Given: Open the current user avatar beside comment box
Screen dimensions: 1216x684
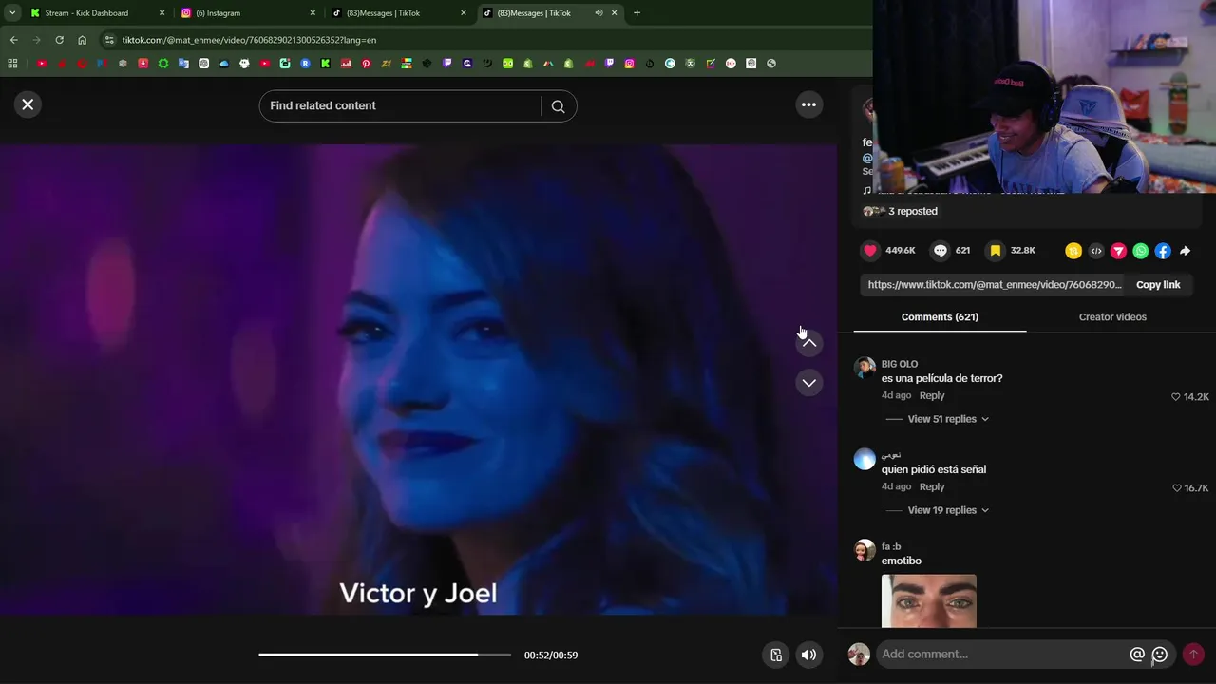Looking at the screenshot, I should 859,655.
